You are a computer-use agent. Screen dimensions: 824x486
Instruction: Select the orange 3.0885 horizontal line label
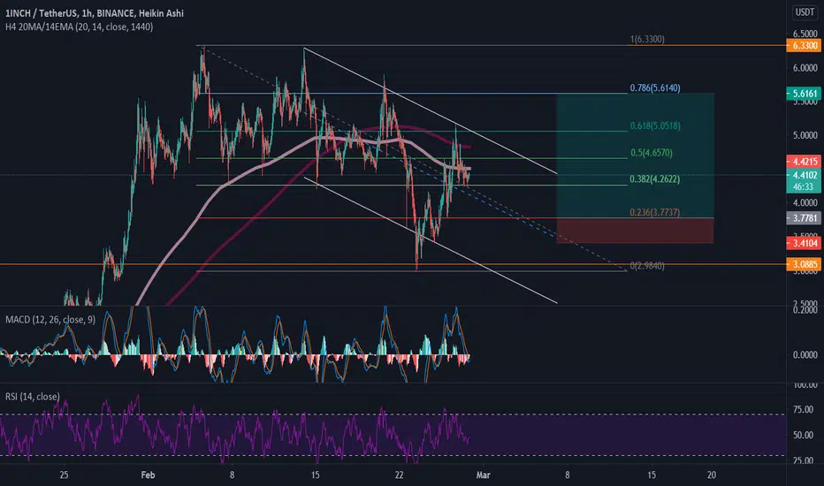804,264
